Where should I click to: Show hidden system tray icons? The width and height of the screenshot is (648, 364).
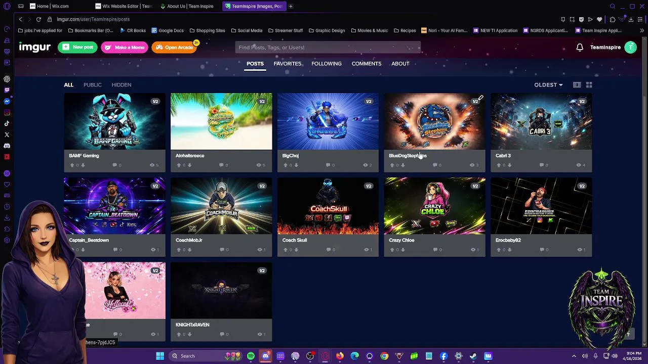click(x=574, y=356)
